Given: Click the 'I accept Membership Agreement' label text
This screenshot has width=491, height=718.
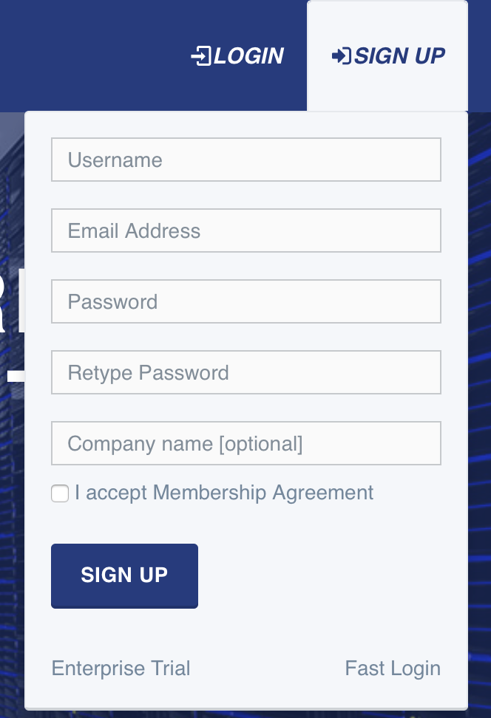Looking at the screenshot, I should (225, 493).
